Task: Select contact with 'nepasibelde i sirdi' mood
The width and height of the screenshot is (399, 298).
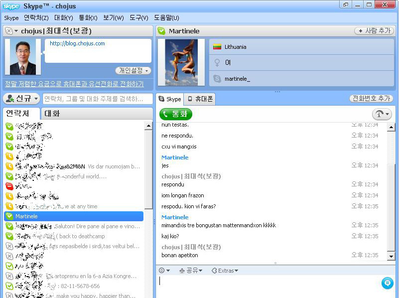Action: pos(74,246)
